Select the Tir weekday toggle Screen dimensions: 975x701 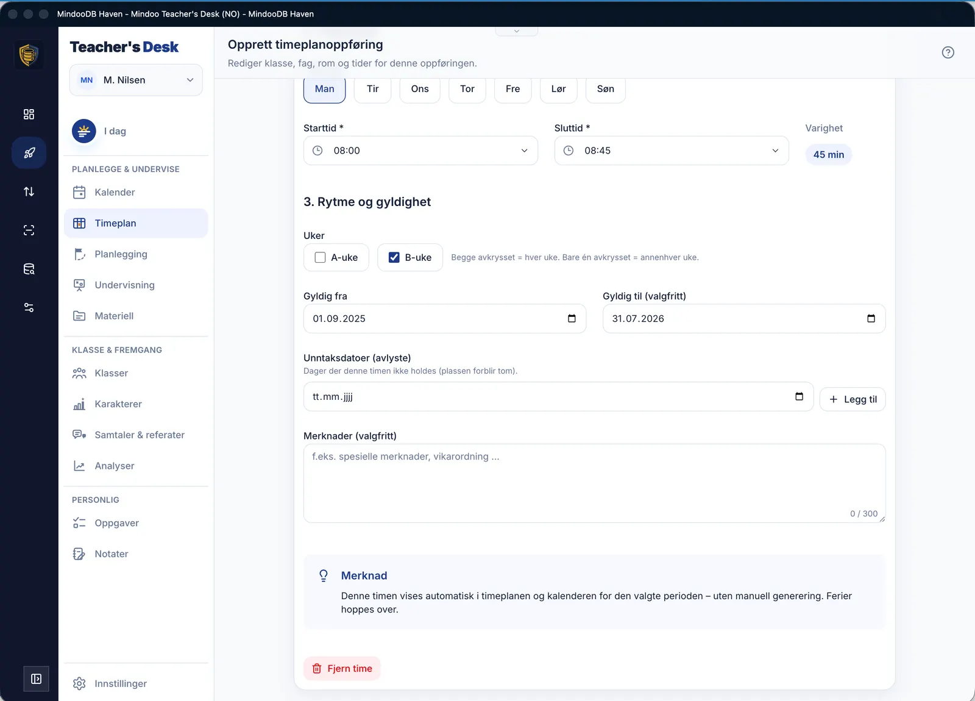tap(372, 89)
